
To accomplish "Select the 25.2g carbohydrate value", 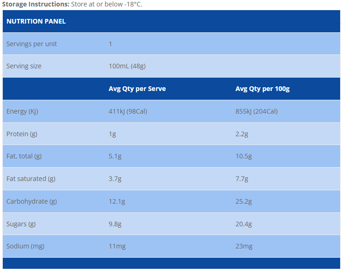I will point(244,201).
